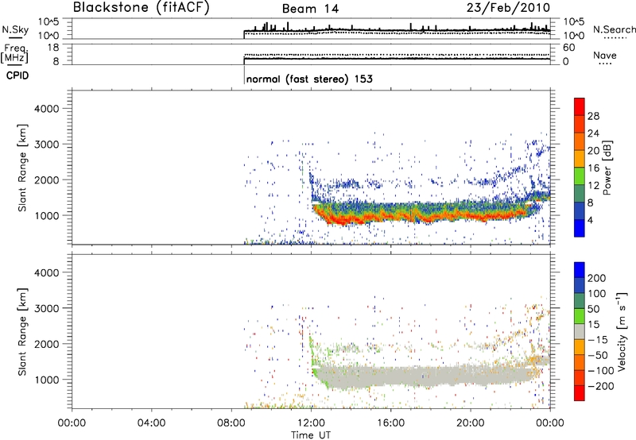Viewport: 636px width, 440px height.
Task: Click the gray ground scatter band in velocity panel
Action: tap(422, 376)
